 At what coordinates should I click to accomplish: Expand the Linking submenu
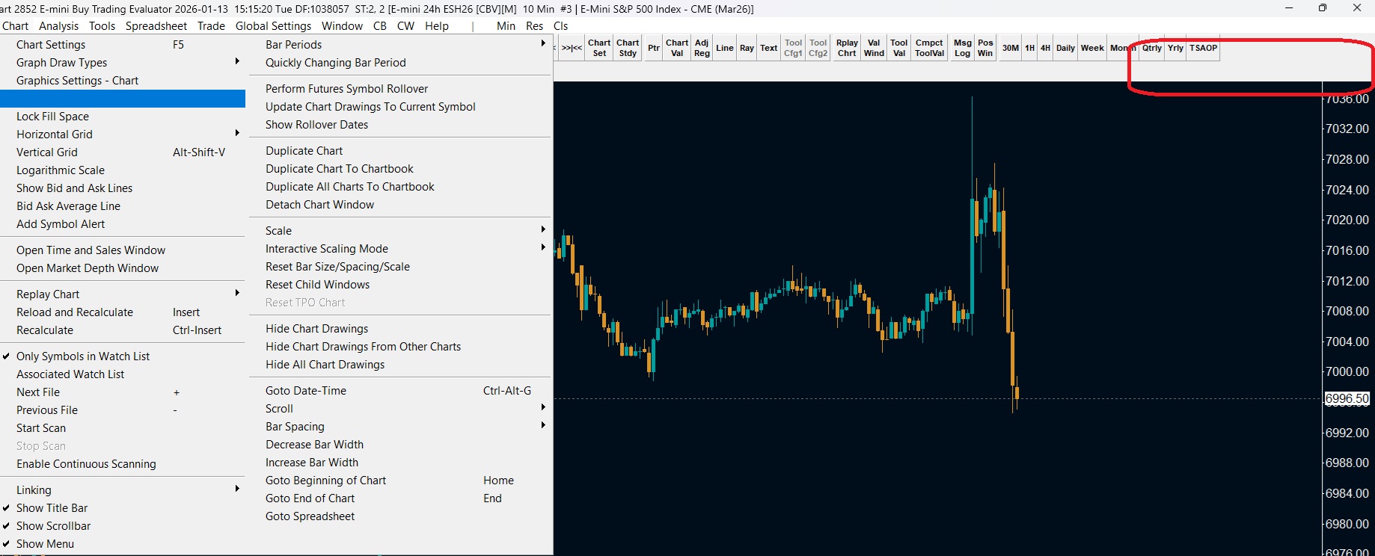tap(123, 490)
